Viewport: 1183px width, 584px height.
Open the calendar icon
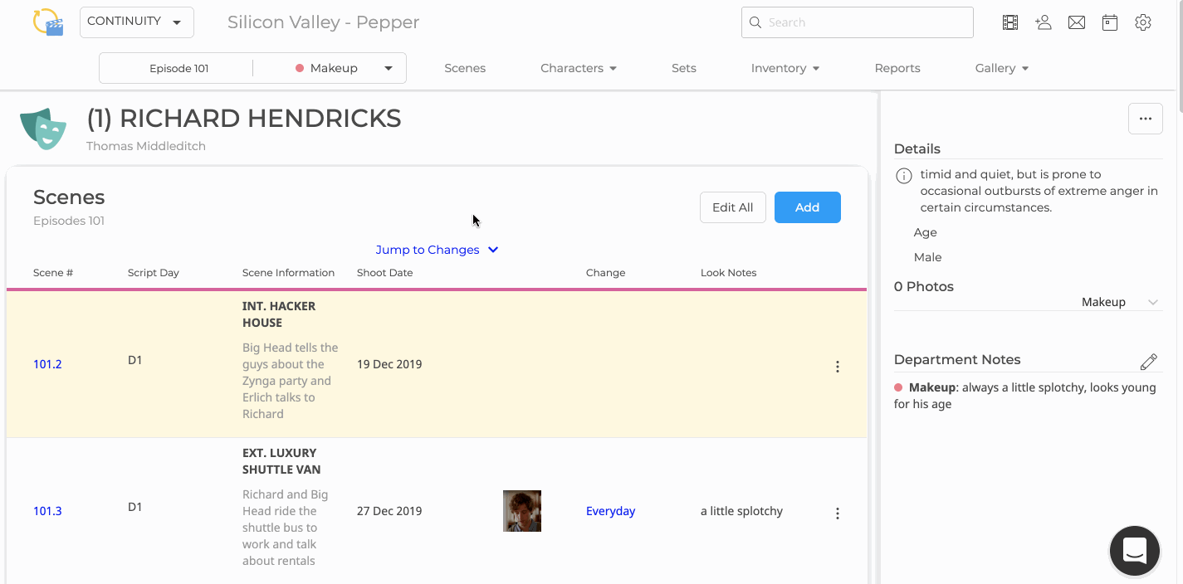pyautogui.click(x=1110, y=22)
